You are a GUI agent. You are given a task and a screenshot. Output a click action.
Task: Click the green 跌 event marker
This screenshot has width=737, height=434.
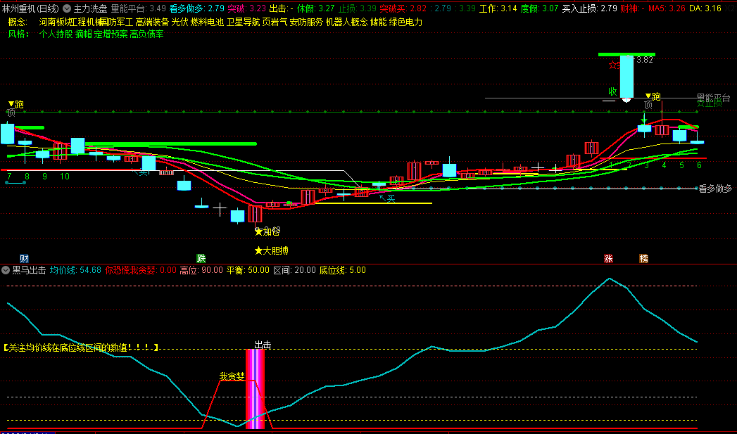pos(201,258)
